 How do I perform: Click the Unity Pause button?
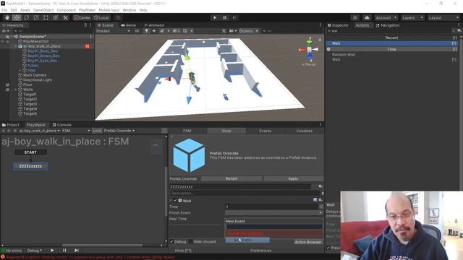click(224, 17)
